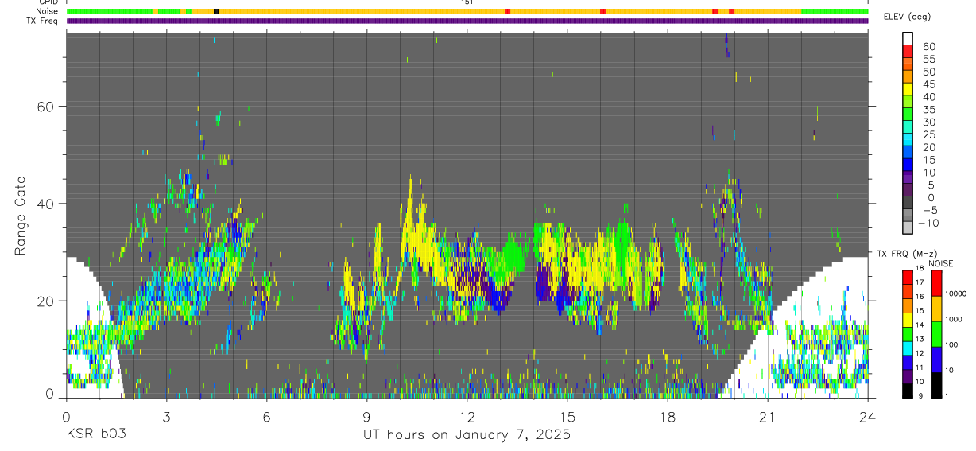Click the cyan swatch on the ELEV colorbar

(x=908, y=138)
